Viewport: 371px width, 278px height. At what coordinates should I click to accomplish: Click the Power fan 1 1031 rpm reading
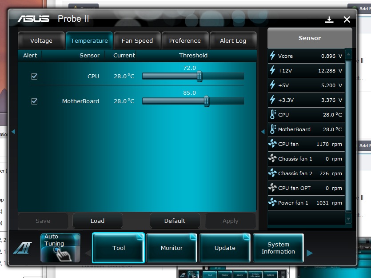[329, 203]
